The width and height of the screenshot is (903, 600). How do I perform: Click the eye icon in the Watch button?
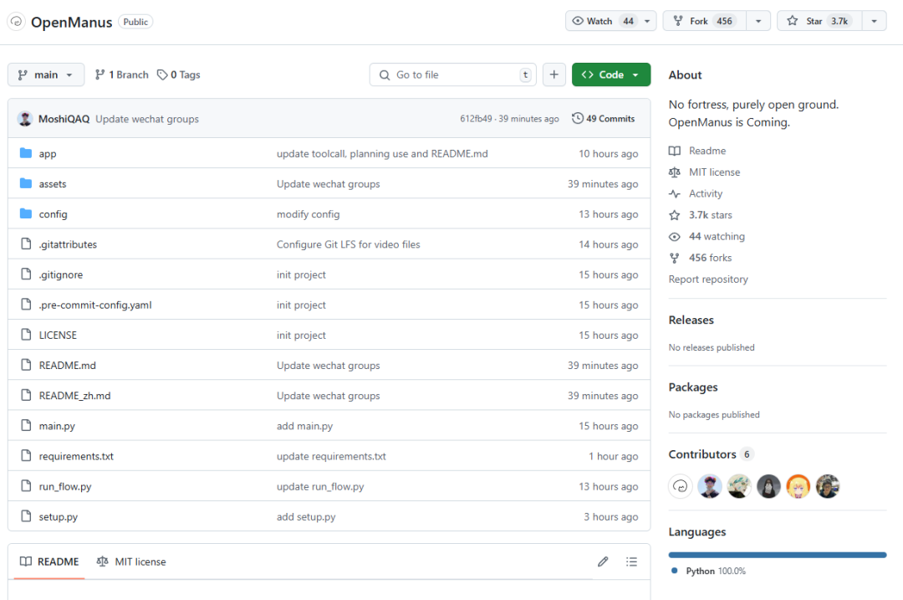[x=578, y=21]
